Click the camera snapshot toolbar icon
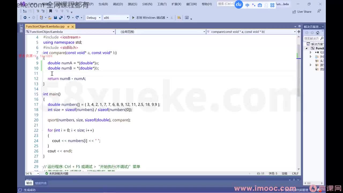The height and width of the screenshot is (193, 343). point(187,18)
